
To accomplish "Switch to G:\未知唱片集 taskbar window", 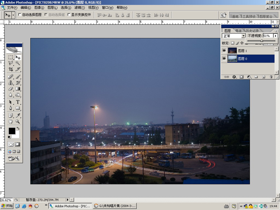I will pos(114,206).
